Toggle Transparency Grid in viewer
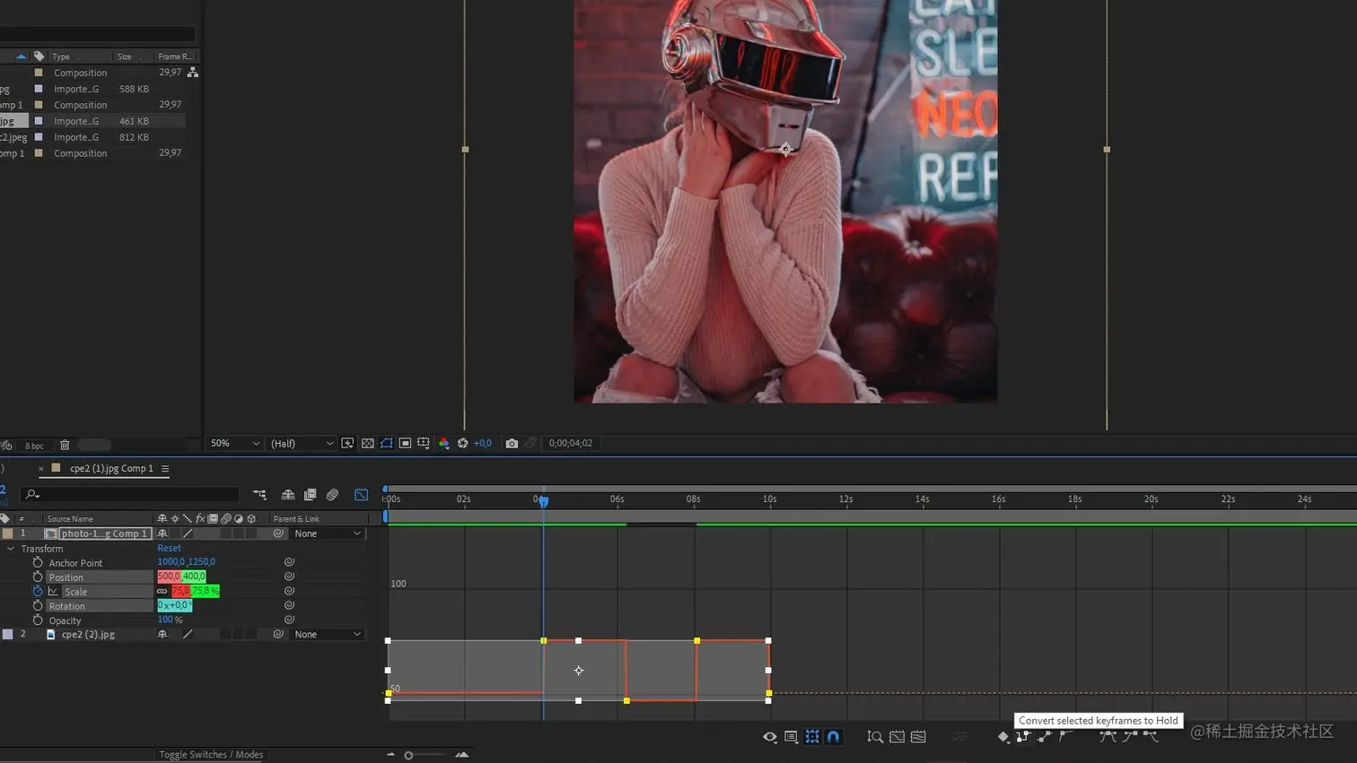The width and height of the screenshot is (1357, 763). 367,443
